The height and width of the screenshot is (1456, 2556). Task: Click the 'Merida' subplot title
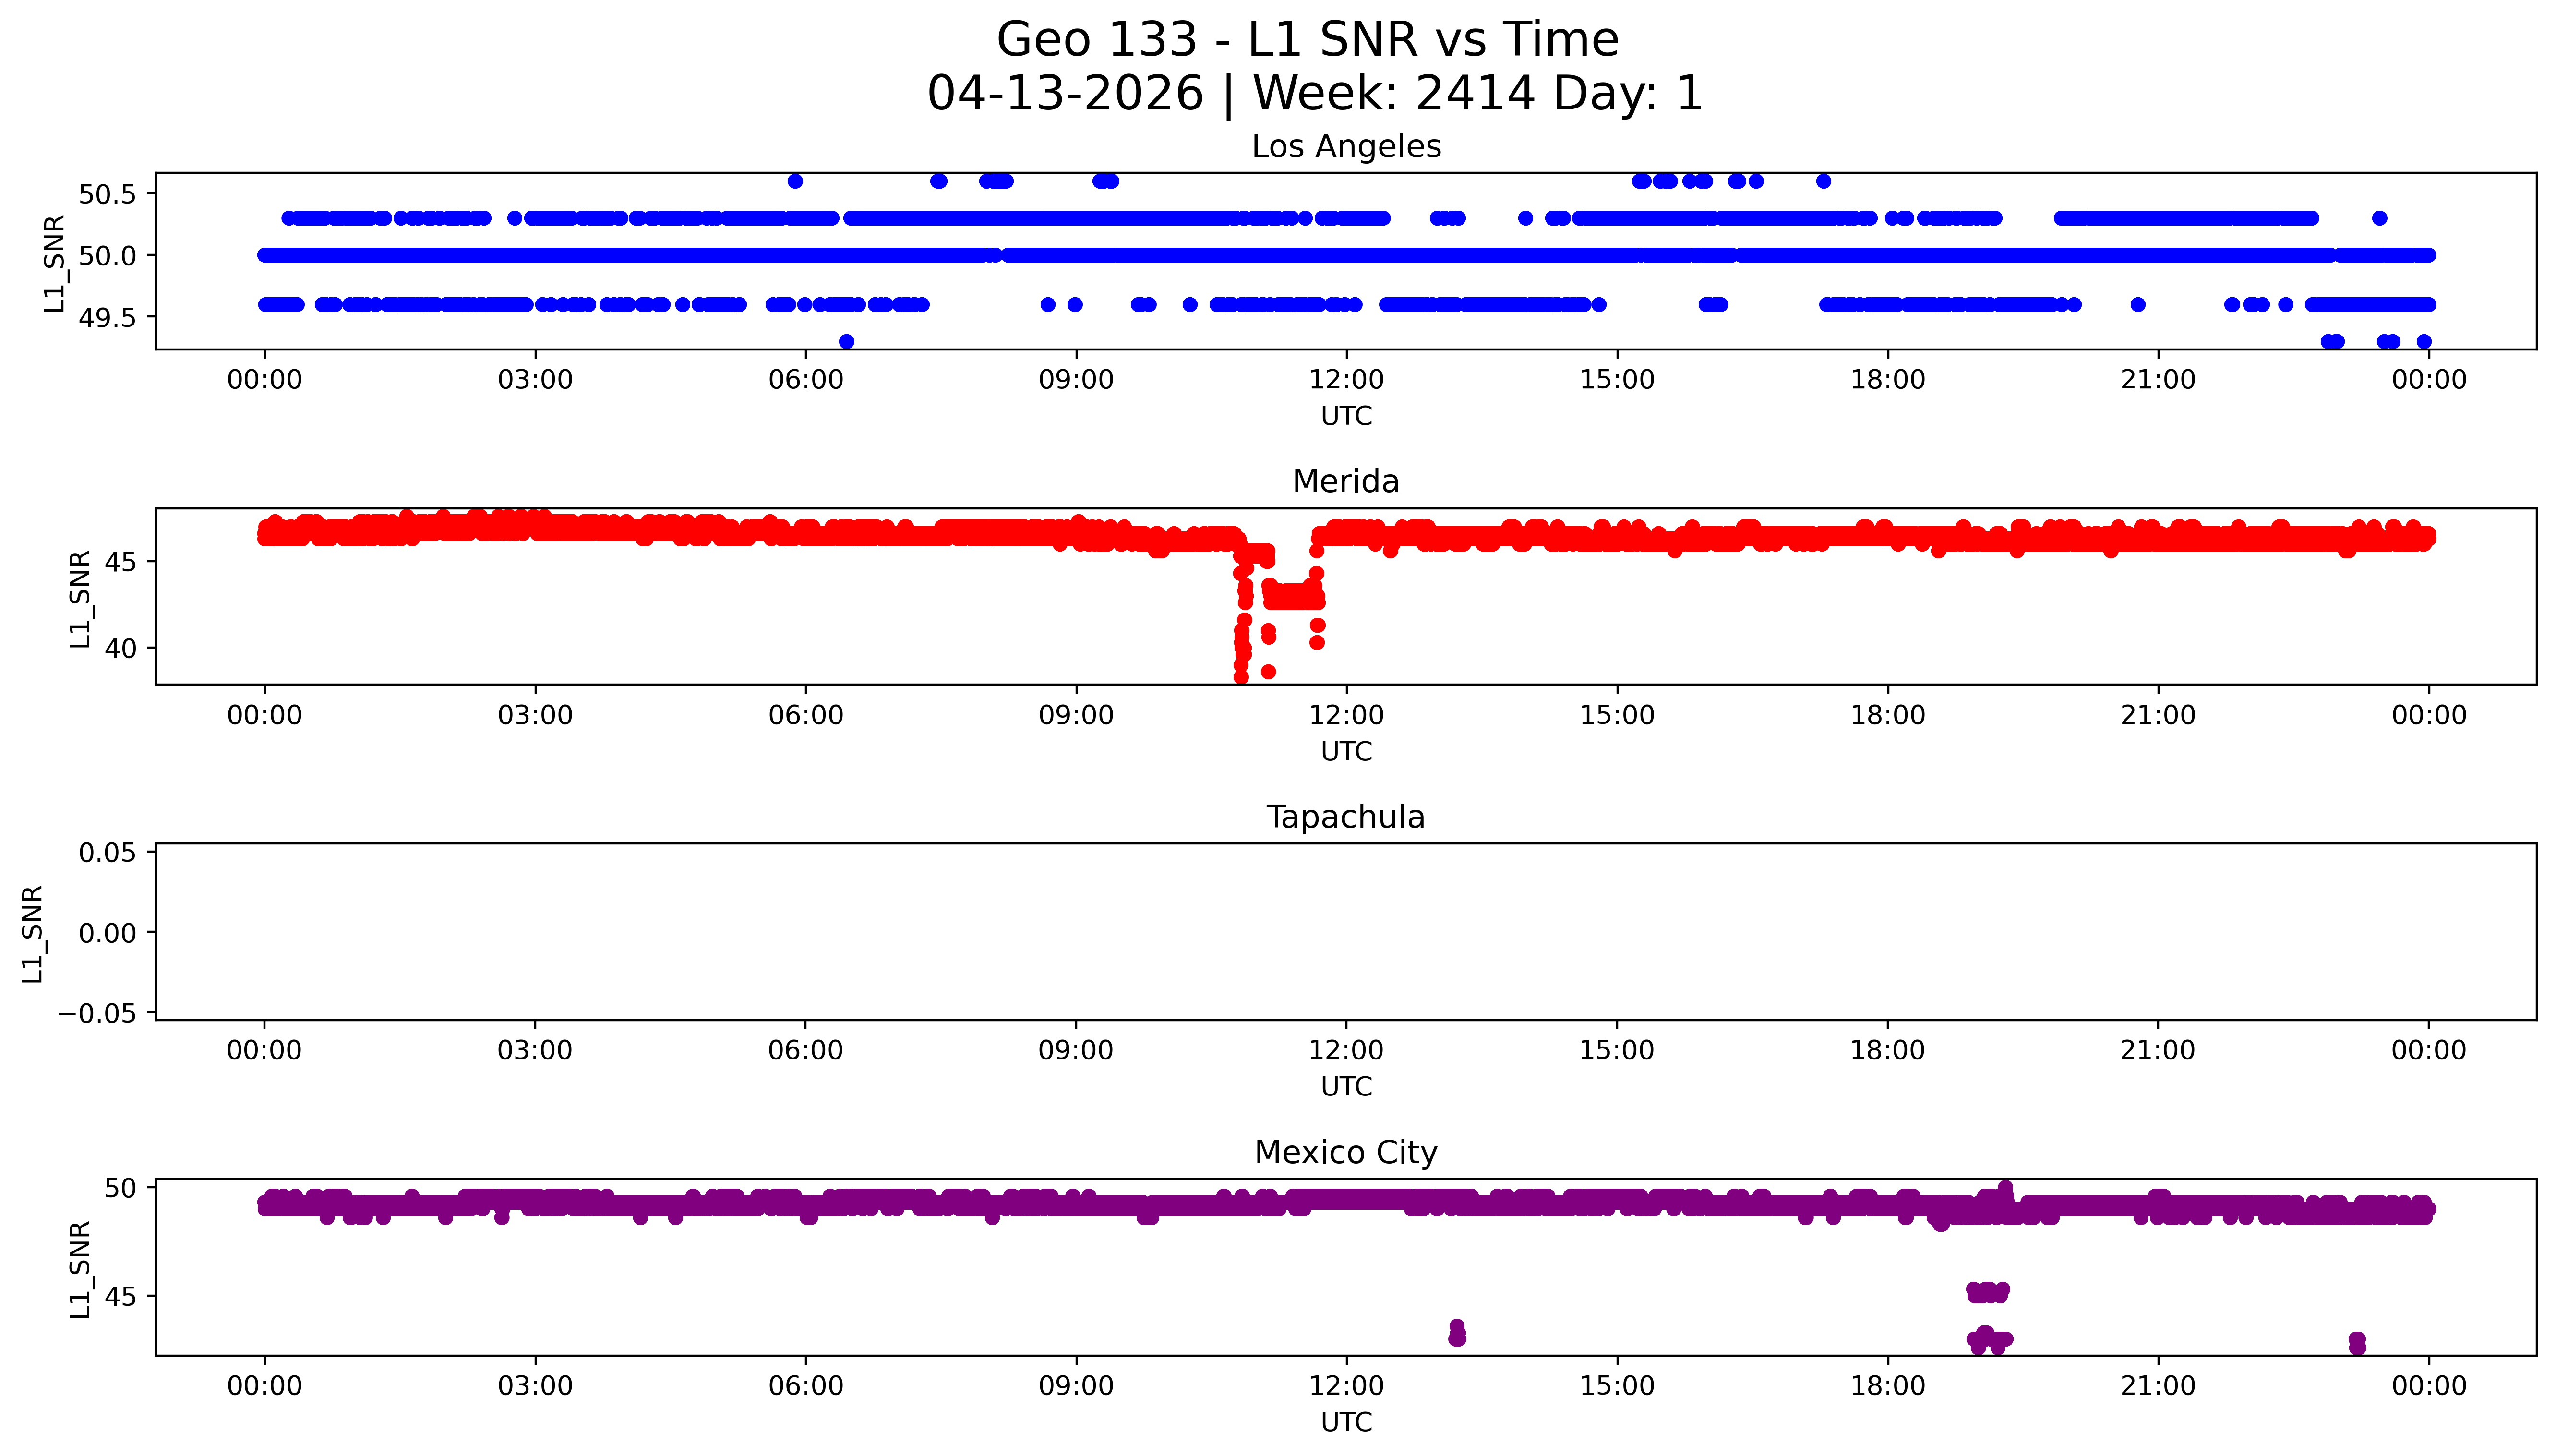1345,482
